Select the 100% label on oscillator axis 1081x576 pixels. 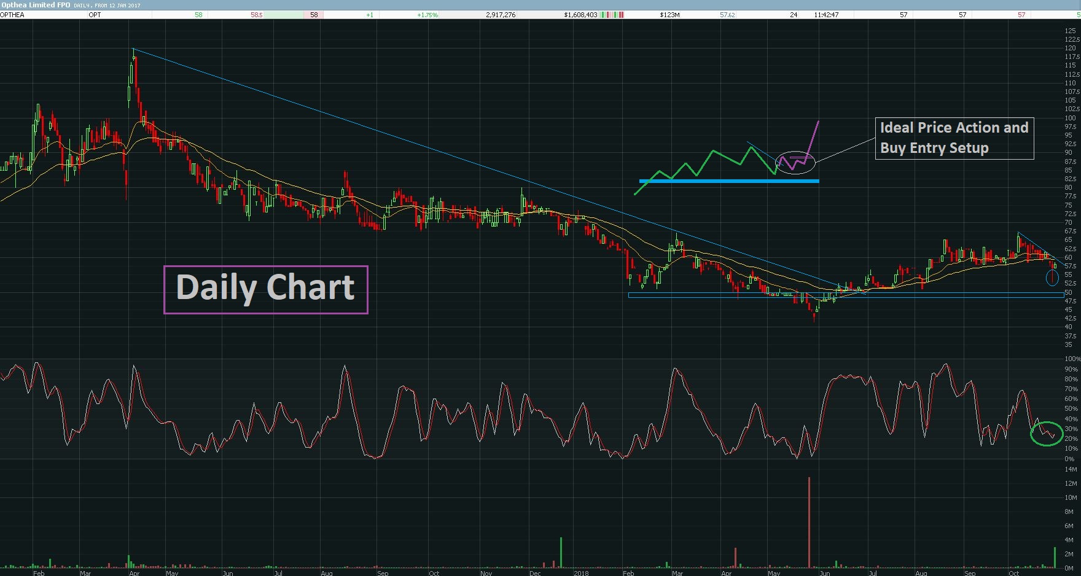[x=1072, y=359]
